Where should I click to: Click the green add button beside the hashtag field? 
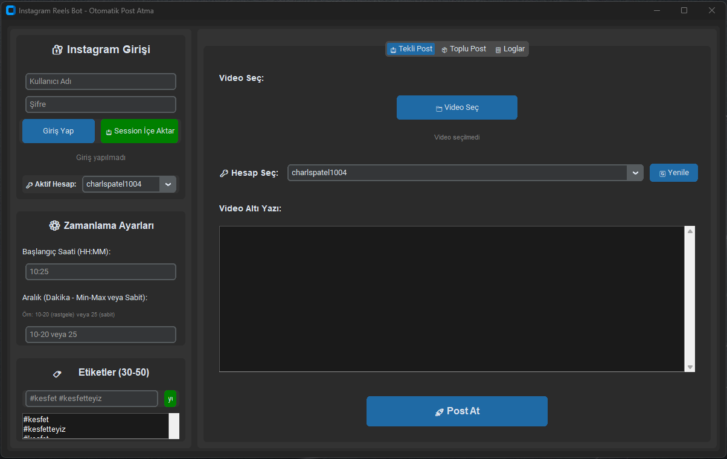tap(170, 398)
